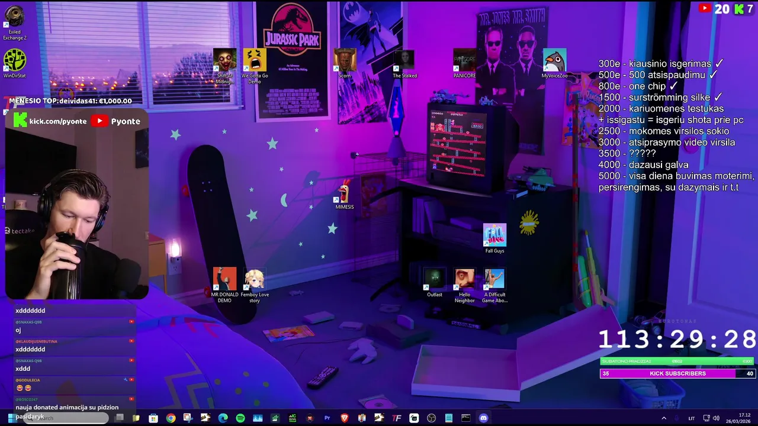The height and width of the screenshot is (426, 758).
Task: Click the 113:29:28 subathon timer
Action: point(676,340)
